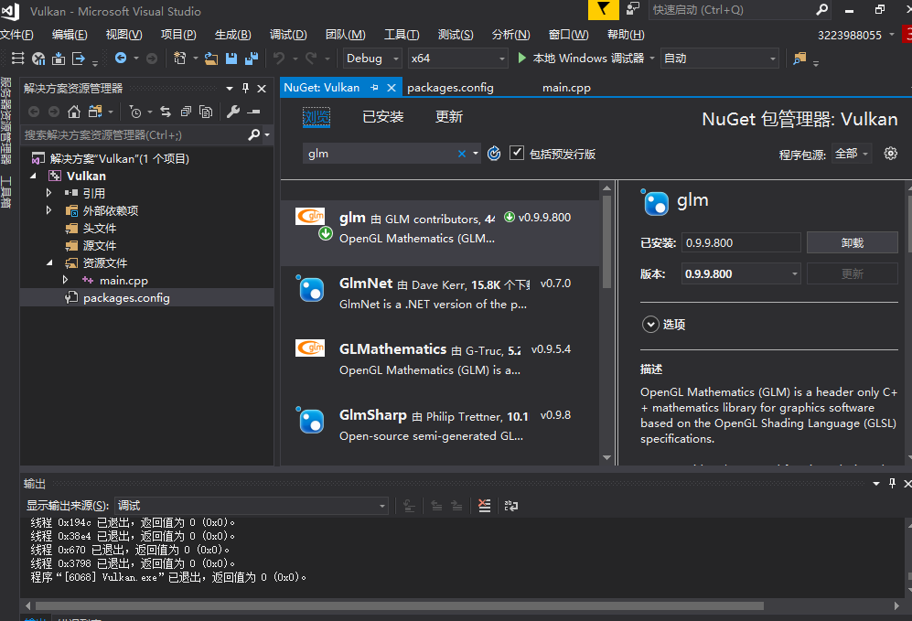Click the Navigate Backward arrow in toolbar
Screen dimensions: 912x621
click(x=121, y=59)
